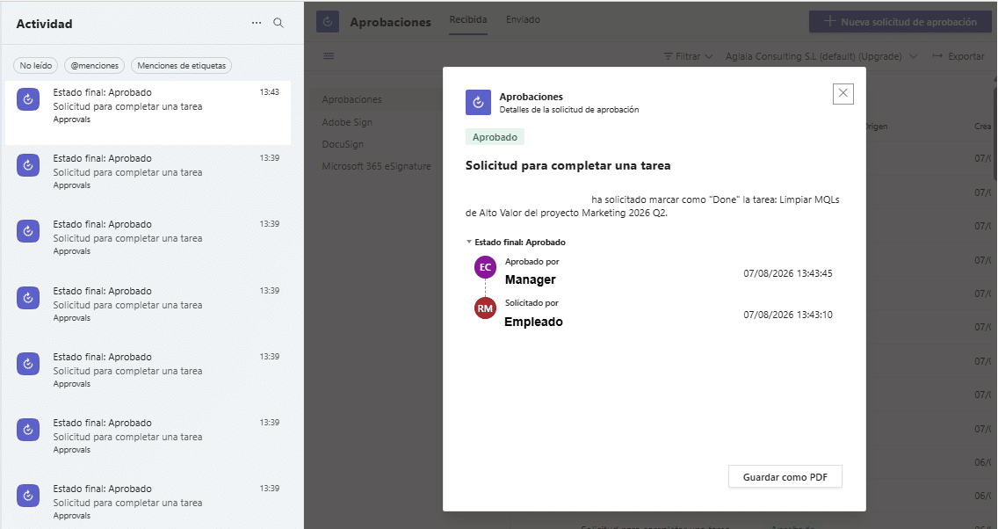Switch to the Enviado tab
The image size is (998, 529).
coord(524,19)
